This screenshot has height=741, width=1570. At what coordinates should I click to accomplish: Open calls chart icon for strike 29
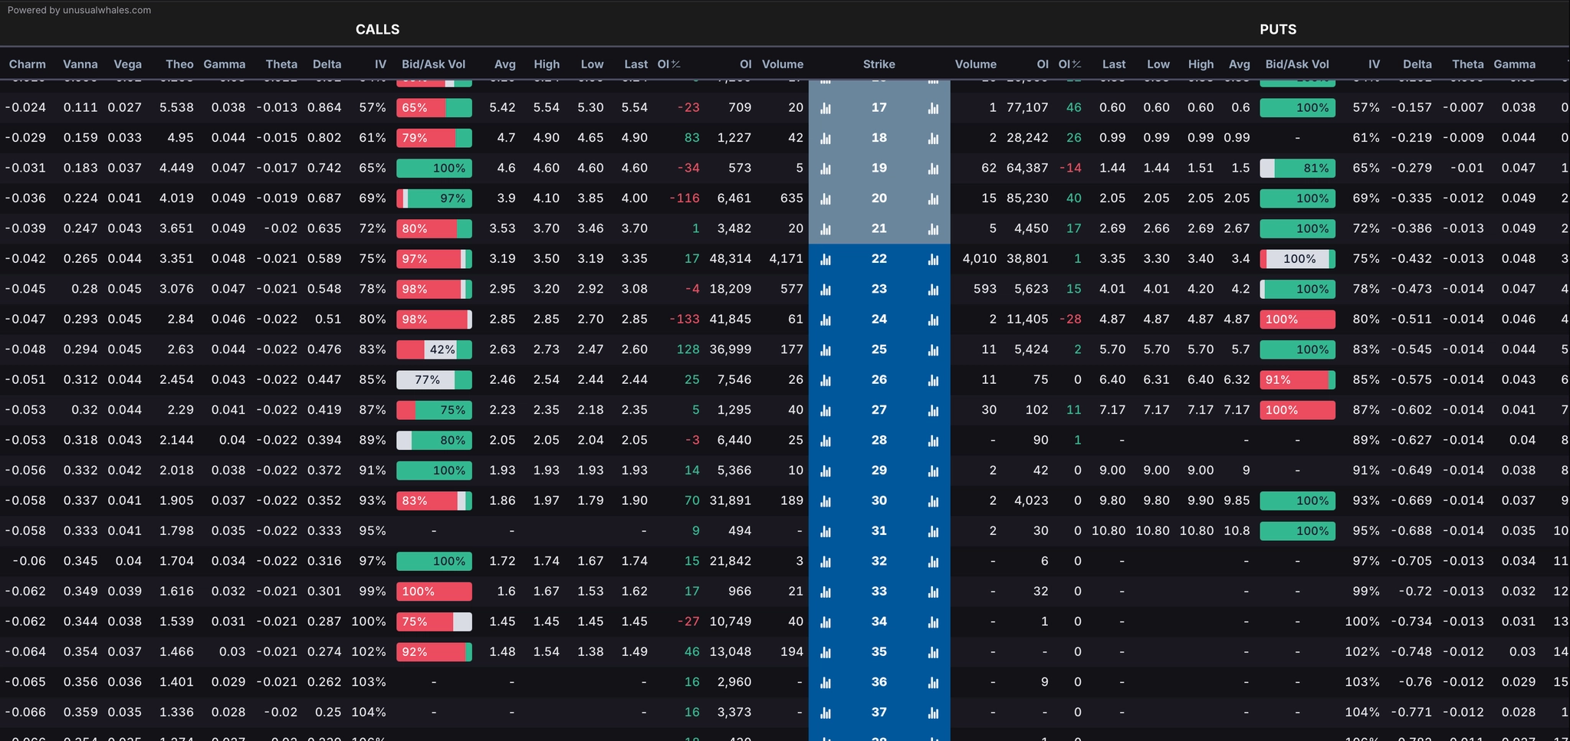(826, 471)
